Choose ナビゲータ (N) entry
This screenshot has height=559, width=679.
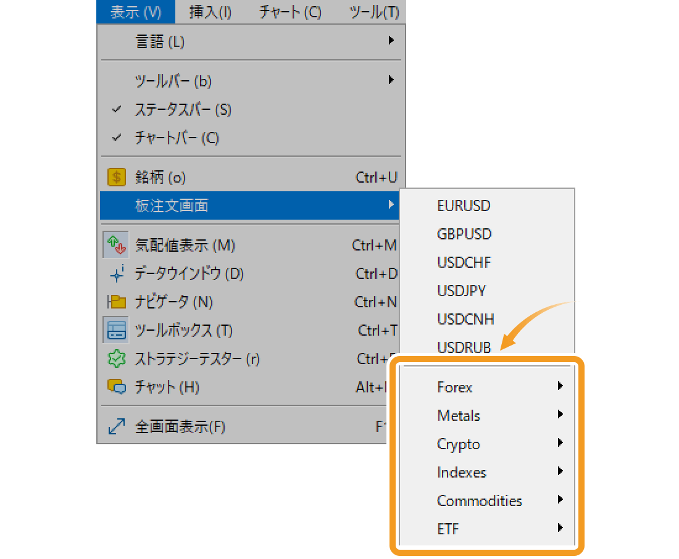(251, 302)
